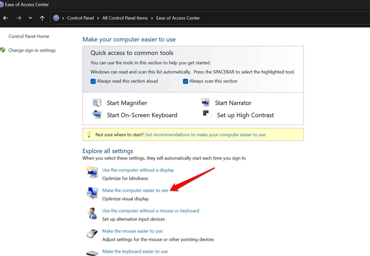The image size is (370, 256).
Task: Open Make the computer easier to see
Action: [135, 190]
